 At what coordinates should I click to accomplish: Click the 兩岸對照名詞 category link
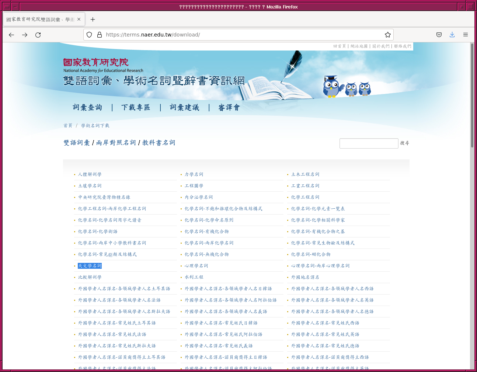pyautogui.click(x=116, y=143)
